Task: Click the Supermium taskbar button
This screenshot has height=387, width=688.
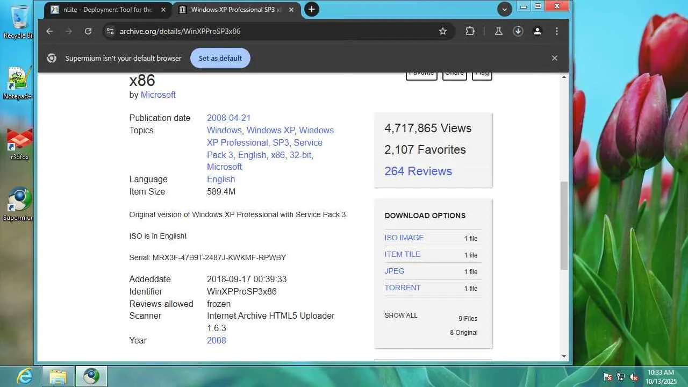Action: pyautogui.click(x=91, y=376)
